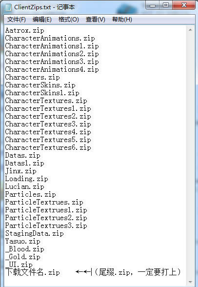Click the vertical scrollbar track
The image size is (198, 287).
pos(190,156)
